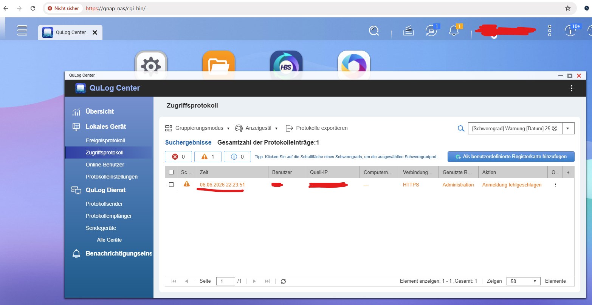Open QuLog Center header three-dot menu
Image resolution: width=592 pixels, height=305 pixels.
[571, 88]
